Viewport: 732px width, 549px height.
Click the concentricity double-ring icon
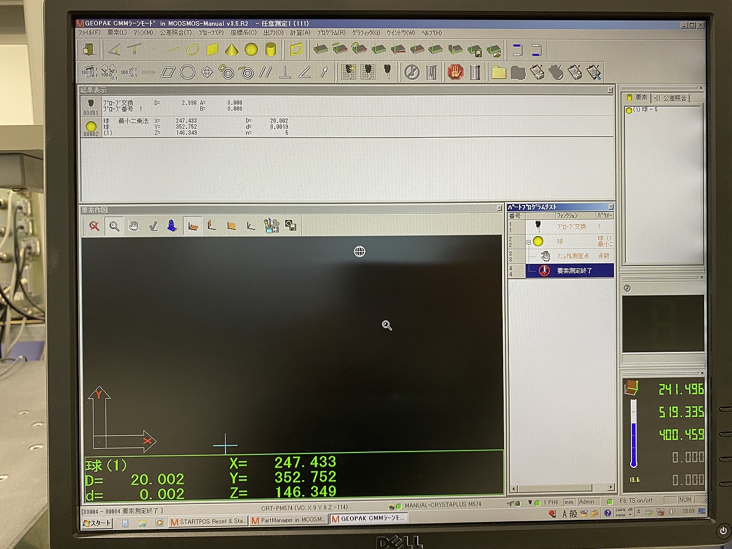(x=227, y=73)
